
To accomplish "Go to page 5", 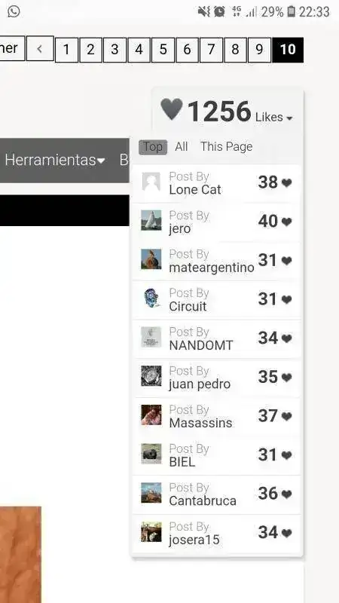I will point(163,50).
